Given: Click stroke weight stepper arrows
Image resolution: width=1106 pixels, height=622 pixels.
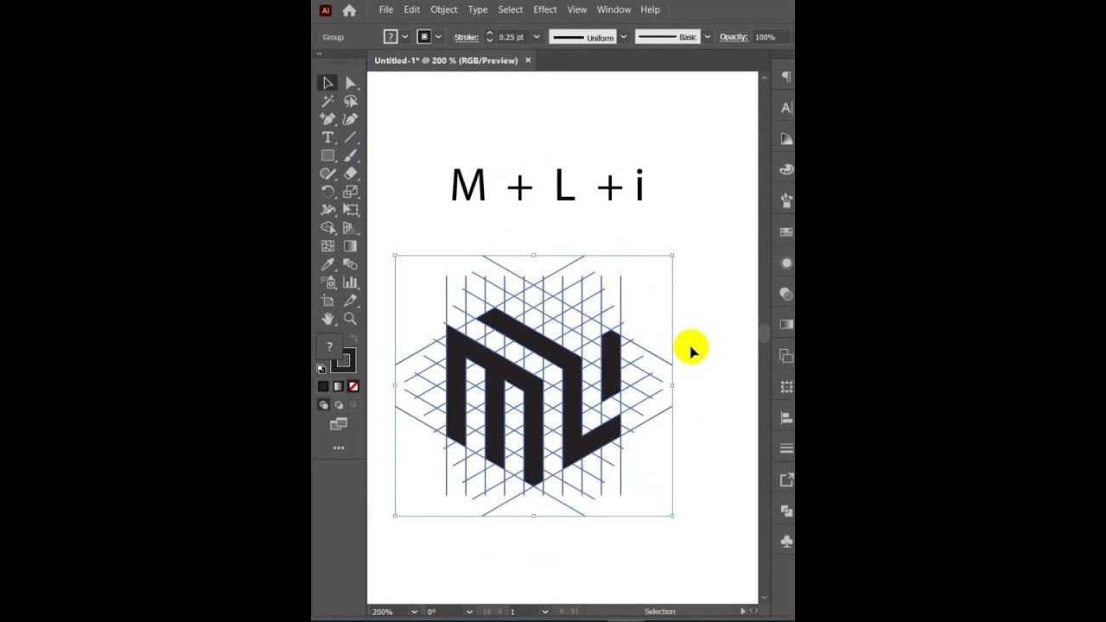Looking at the screenshot, I should coord(489,37).
